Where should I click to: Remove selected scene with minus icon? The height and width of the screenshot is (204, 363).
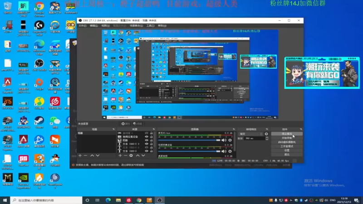pos(85,155)
